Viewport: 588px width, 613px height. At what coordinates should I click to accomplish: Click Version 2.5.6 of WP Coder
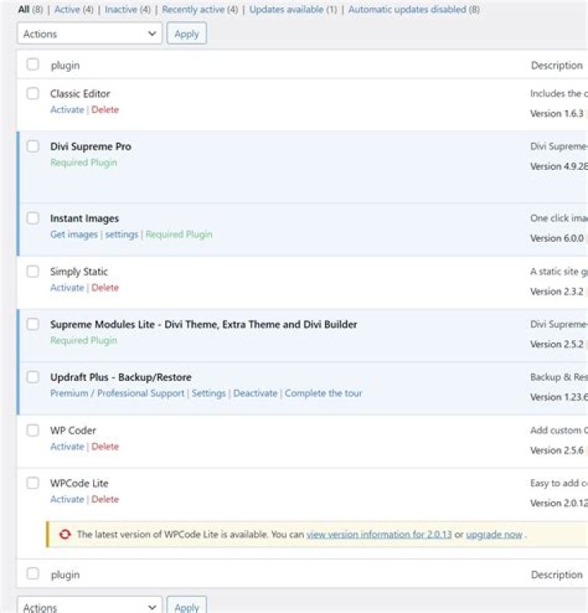(557, 450)
